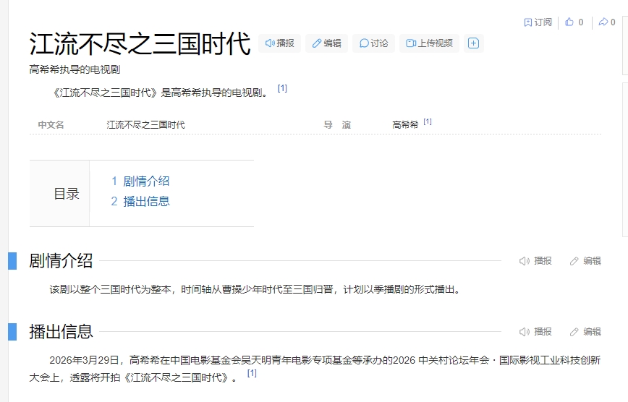This screenshot has height=402, width=628.
Task: Click the 订阅 bookmark button
Action: click(538, 22)
